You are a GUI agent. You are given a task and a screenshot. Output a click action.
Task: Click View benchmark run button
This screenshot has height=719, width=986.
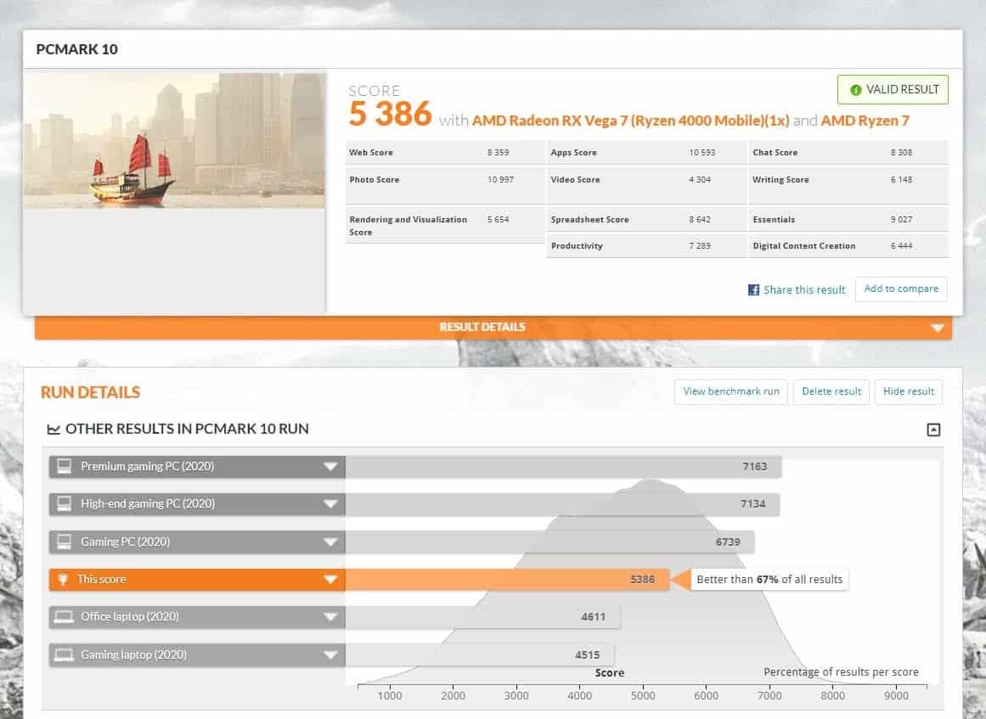(730, 391)
